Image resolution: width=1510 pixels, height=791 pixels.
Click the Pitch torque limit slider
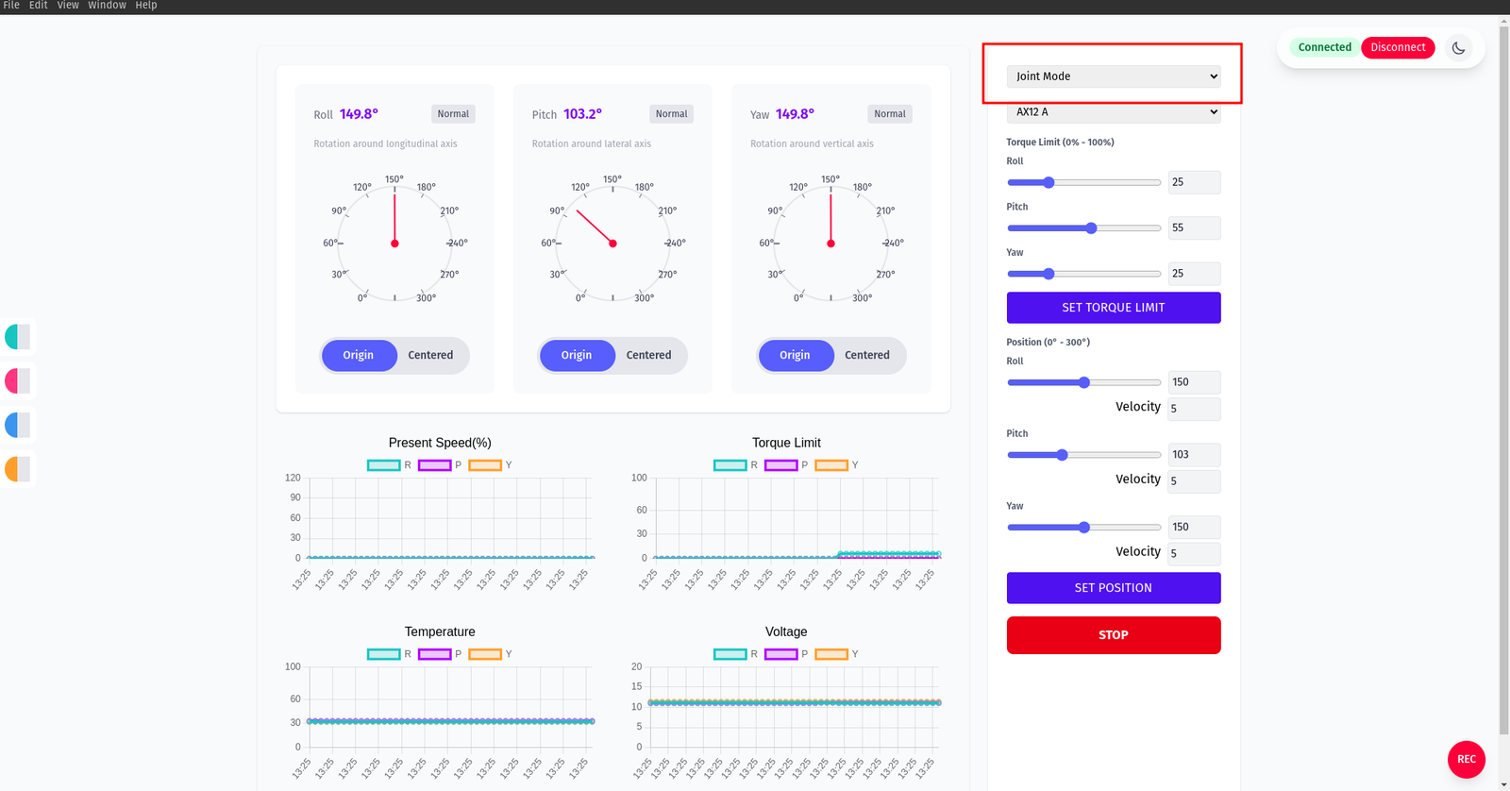click(1083, 228)
